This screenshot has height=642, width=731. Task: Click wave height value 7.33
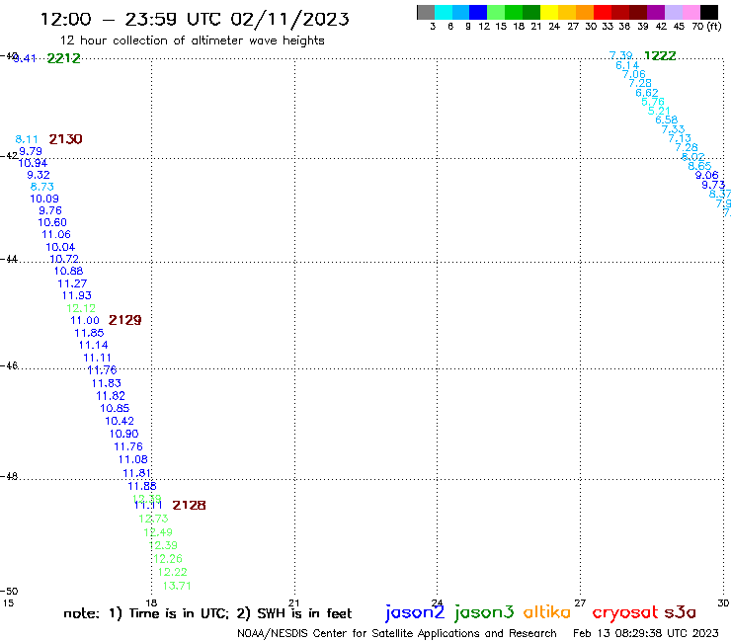pyautogui.click(x=673, y=129)
